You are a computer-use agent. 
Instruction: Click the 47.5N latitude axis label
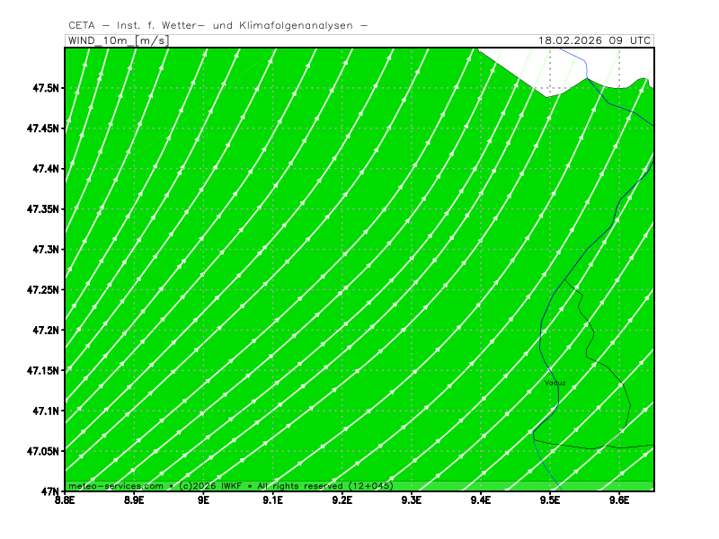pyautogui.click(x=44, y=88)
